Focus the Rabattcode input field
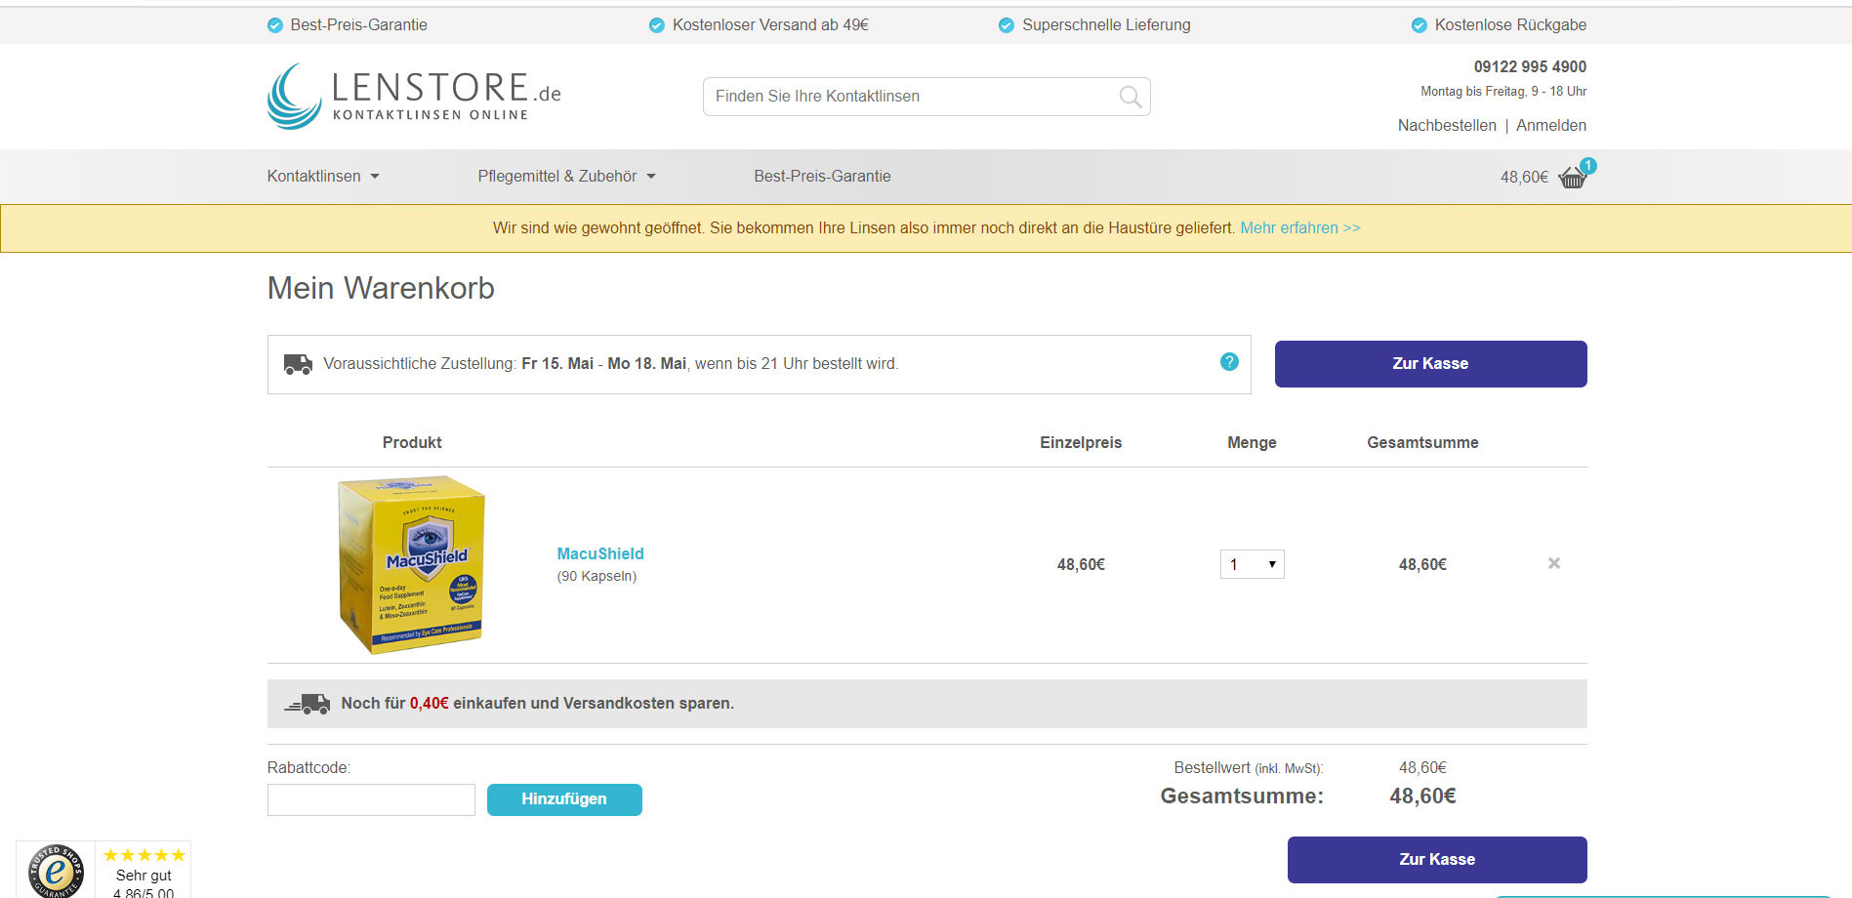 point(371,799)
